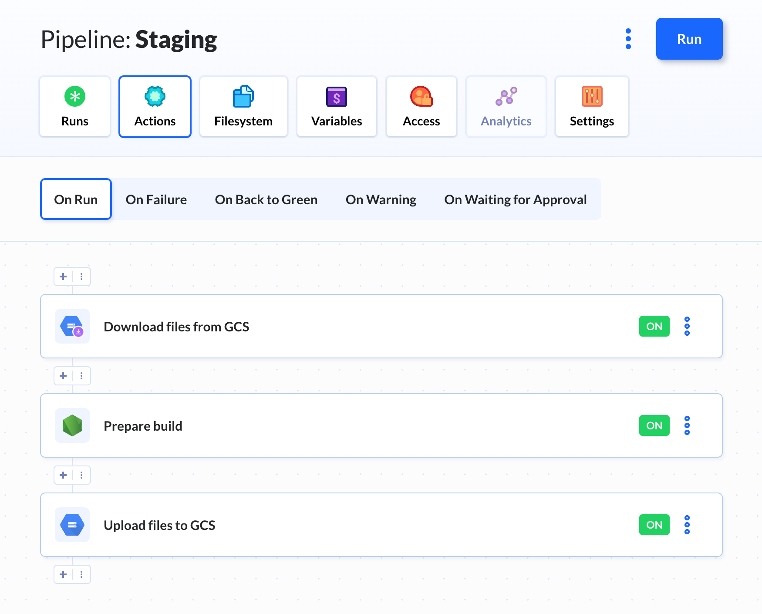
Task: Click the Upload files to GCS icon
Action: coord(72,525)
